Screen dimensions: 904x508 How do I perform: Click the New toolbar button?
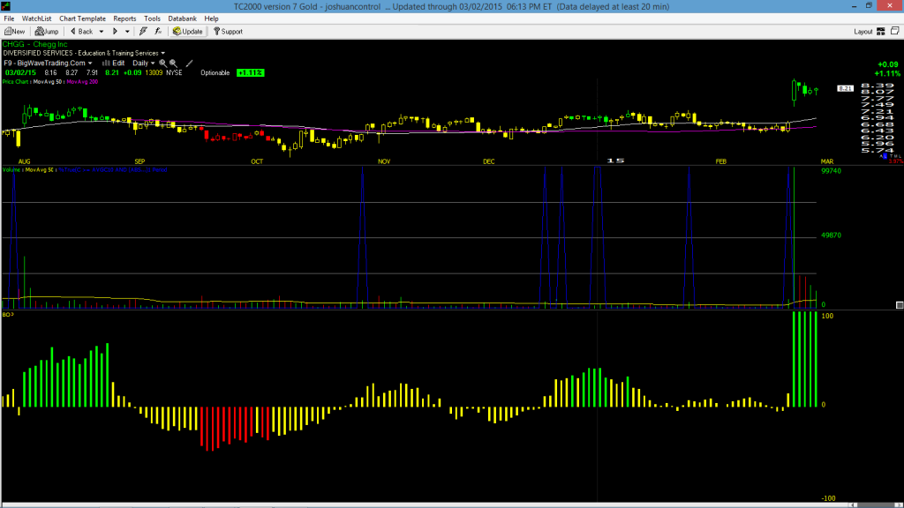(x=14, y=32)
